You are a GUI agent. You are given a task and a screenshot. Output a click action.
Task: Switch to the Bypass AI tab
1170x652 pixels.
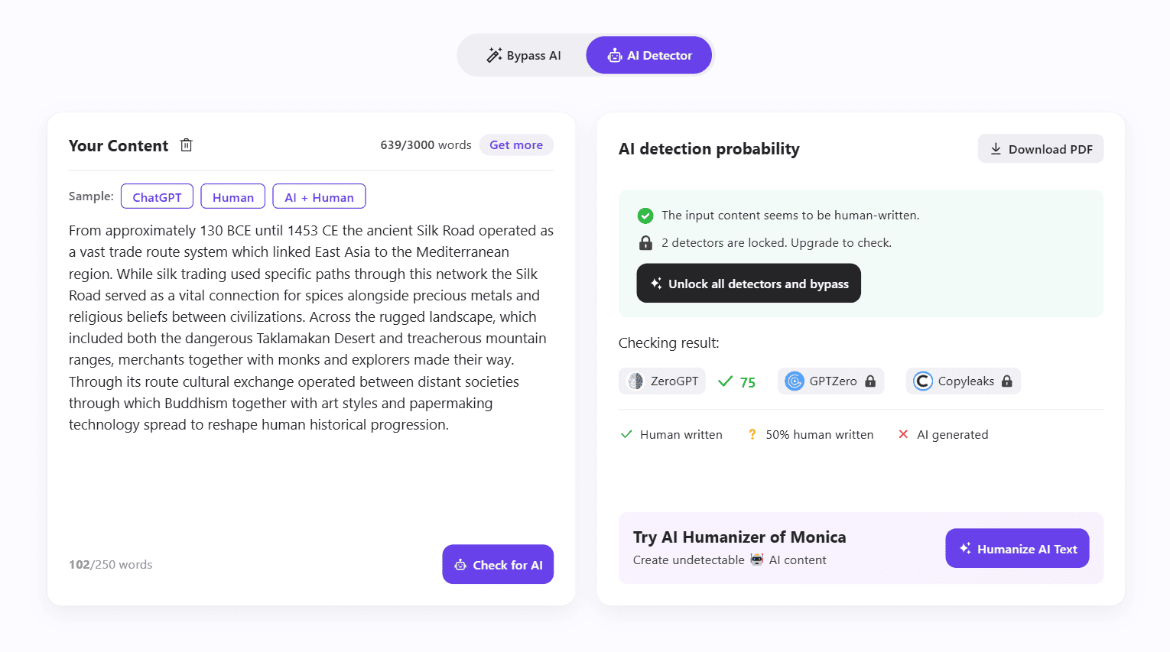click(x=524, y=56)
